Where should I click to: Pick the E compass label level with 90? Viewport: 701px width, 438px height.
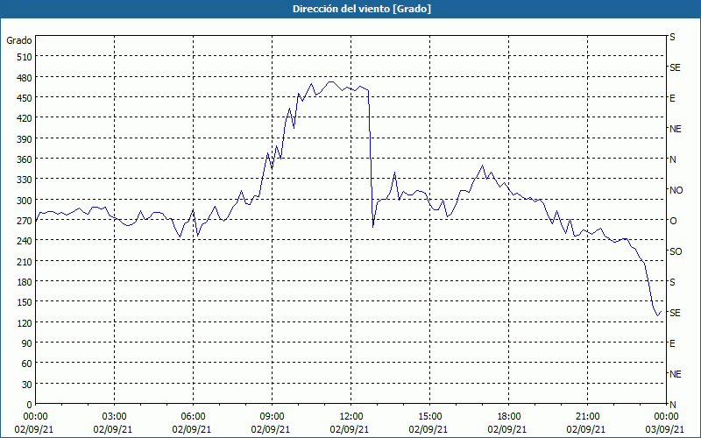(x=672, y=343)
